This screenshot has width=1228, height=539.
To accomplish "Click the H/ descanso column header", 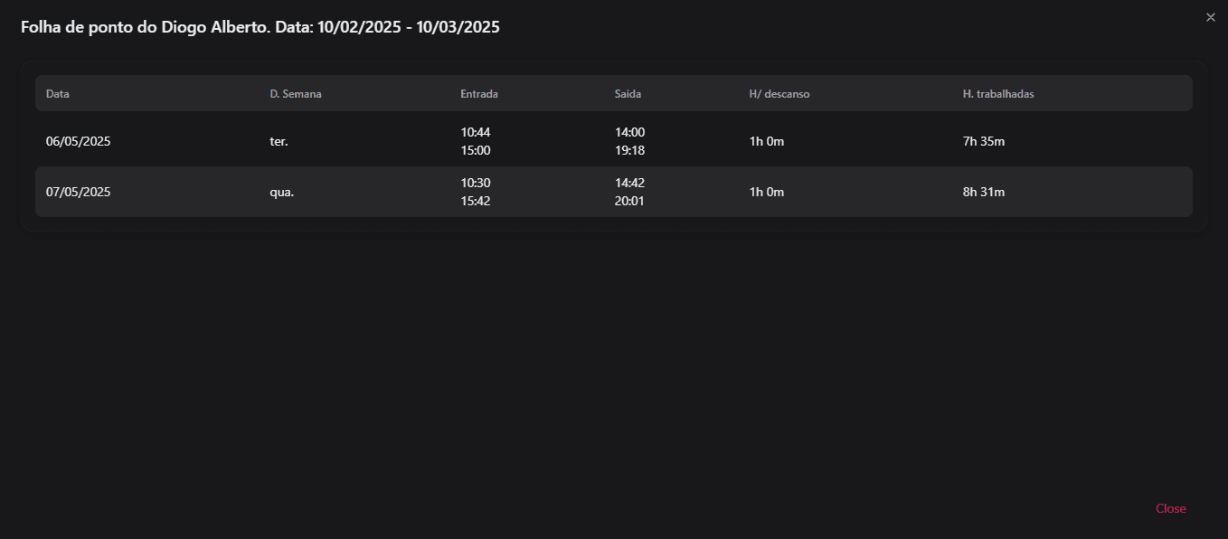I will coord(779,94).
